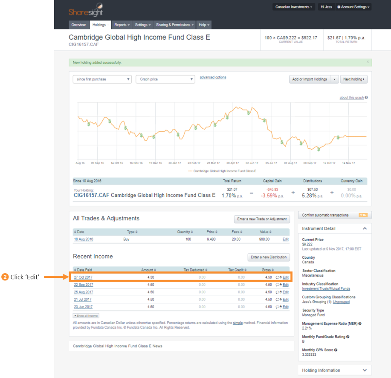Open the Canadian Investments portfolio dropdown
Image resolution: width=391 pixels, height=378 pixels.
(x=293, y=7)
